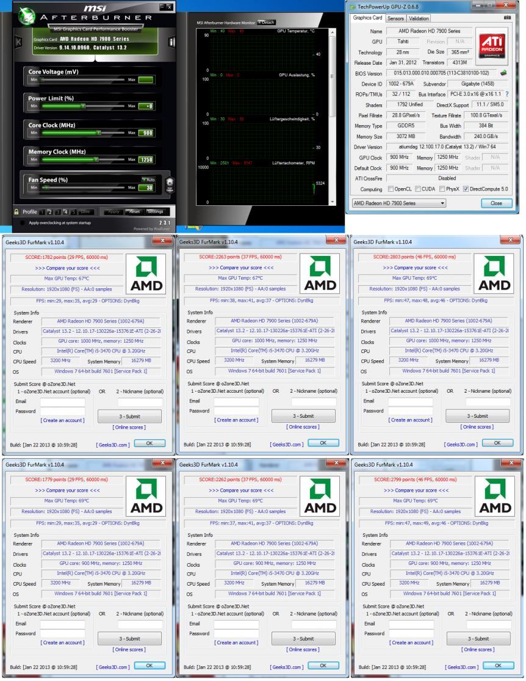
Task: Click the Afterburner Reset button
Action: (x=134, y=211)
